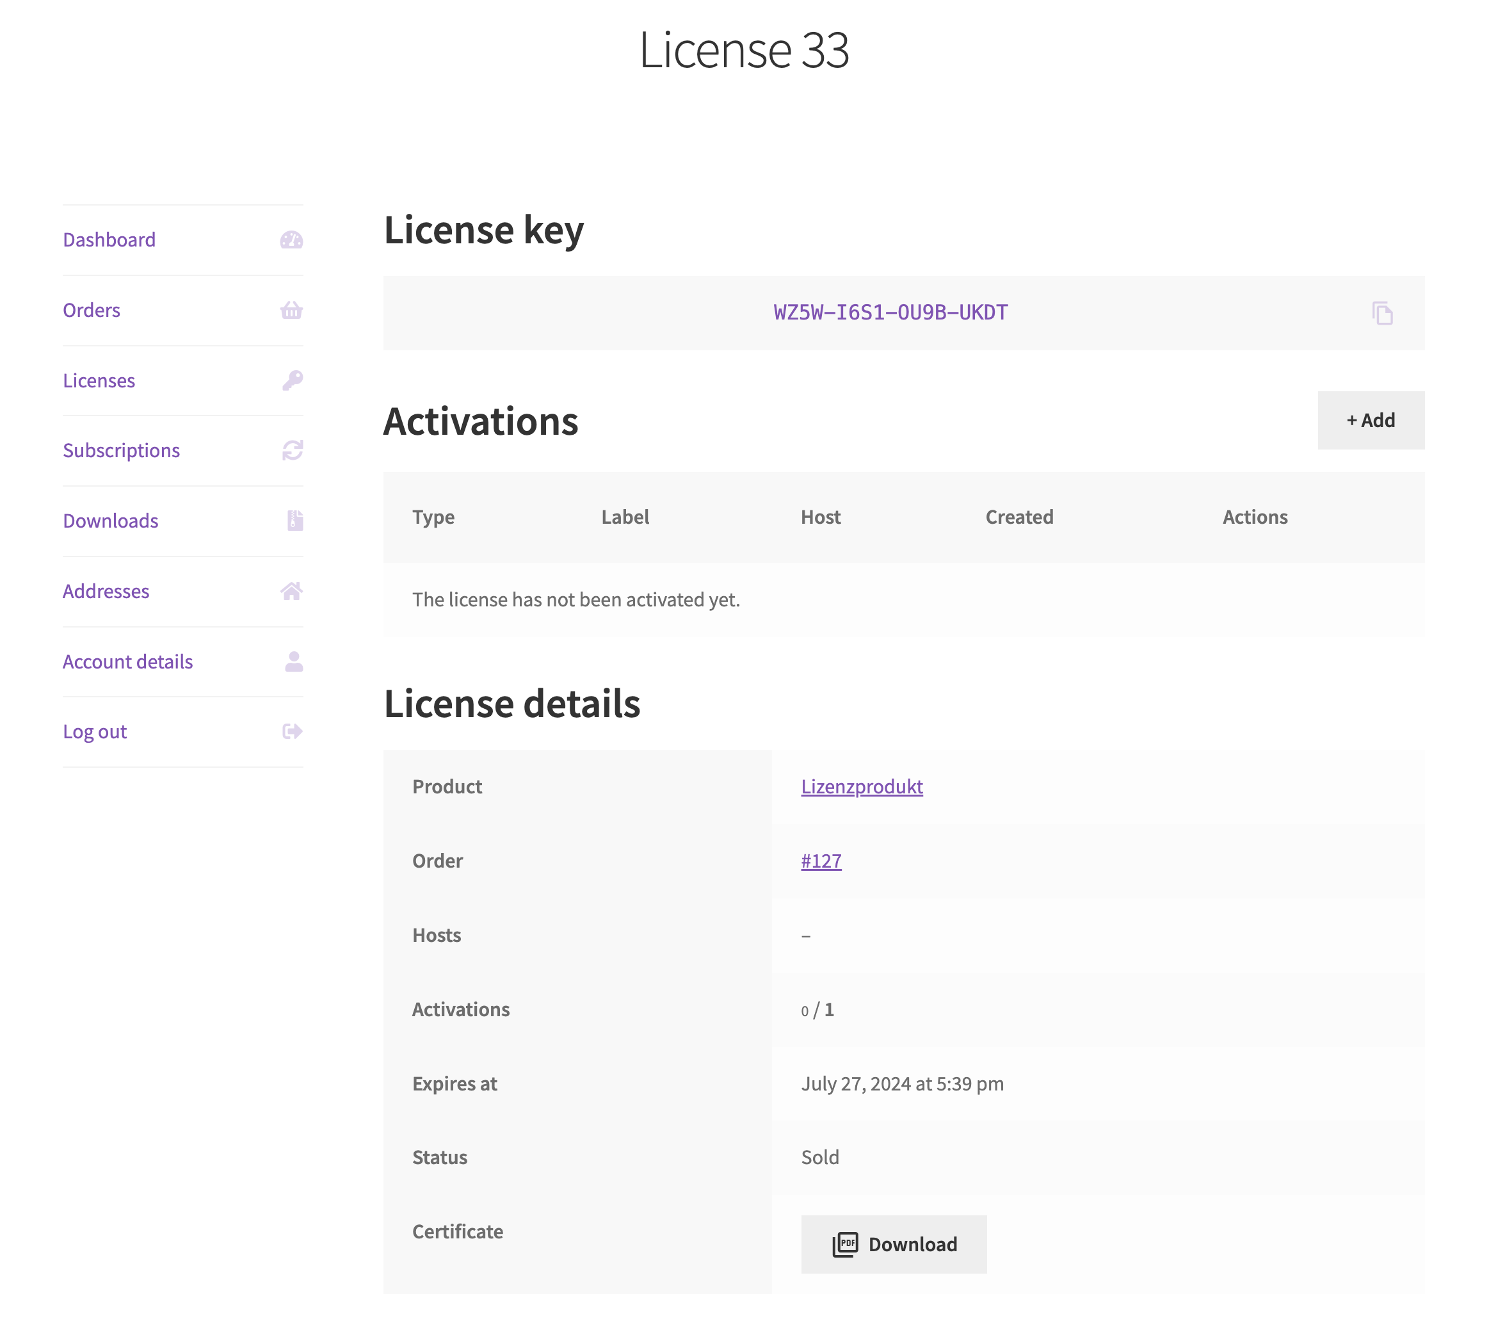Click the Certificate row label
The height and width of the screenshot is (1321, 1489).
458,1231
